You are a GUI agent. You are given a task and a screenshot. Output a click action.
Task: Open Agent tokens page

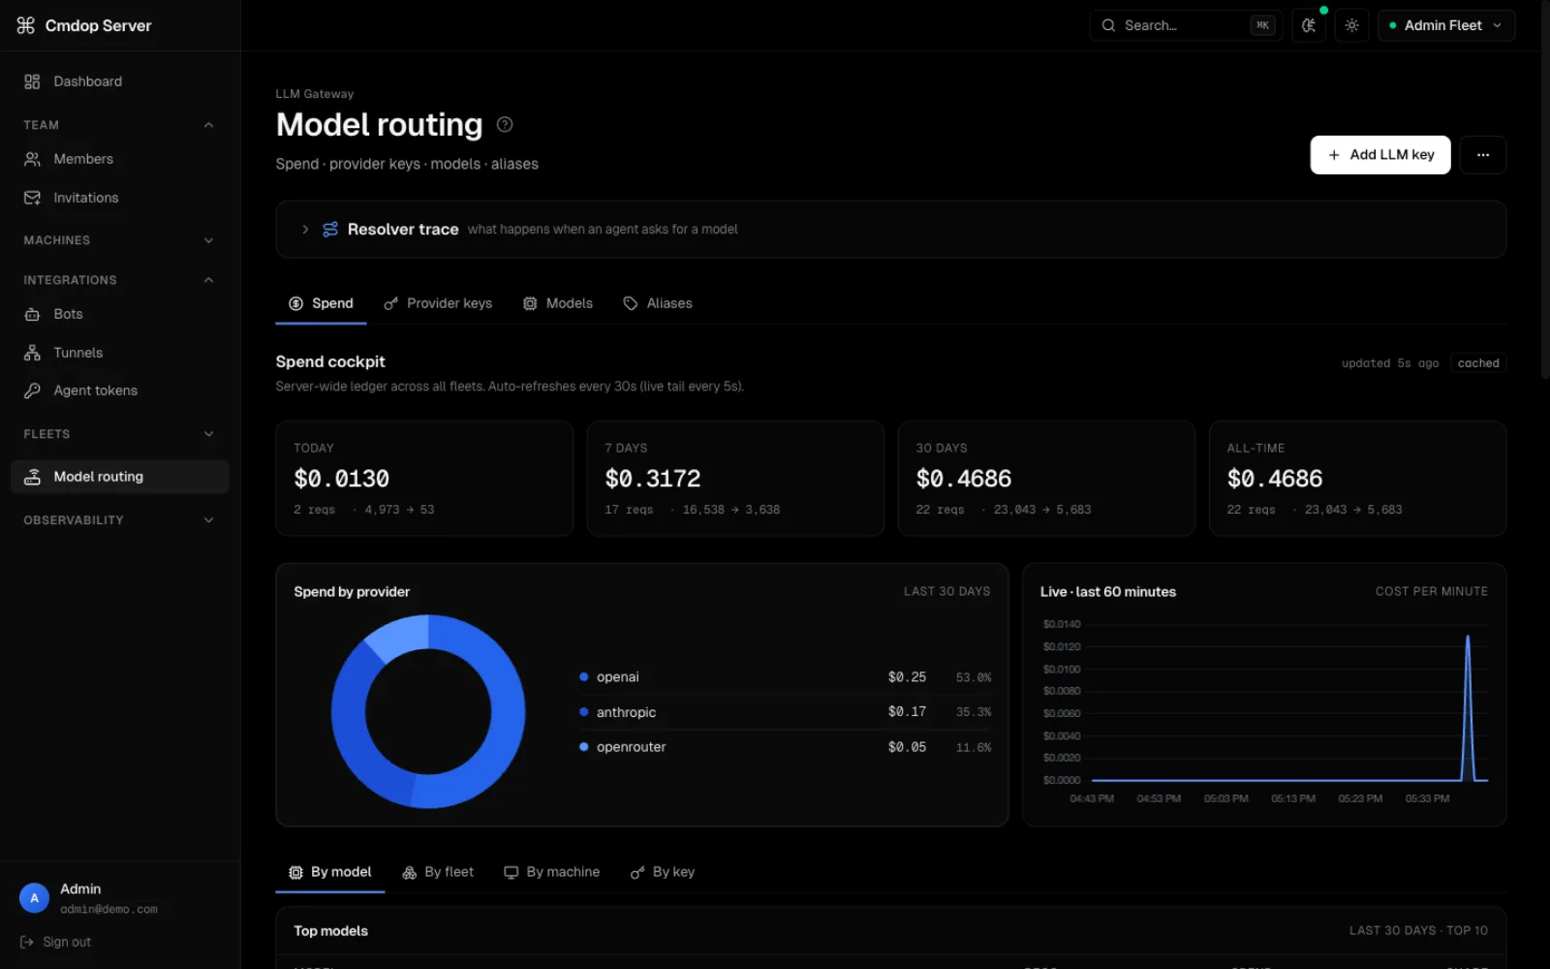point(120,391)
